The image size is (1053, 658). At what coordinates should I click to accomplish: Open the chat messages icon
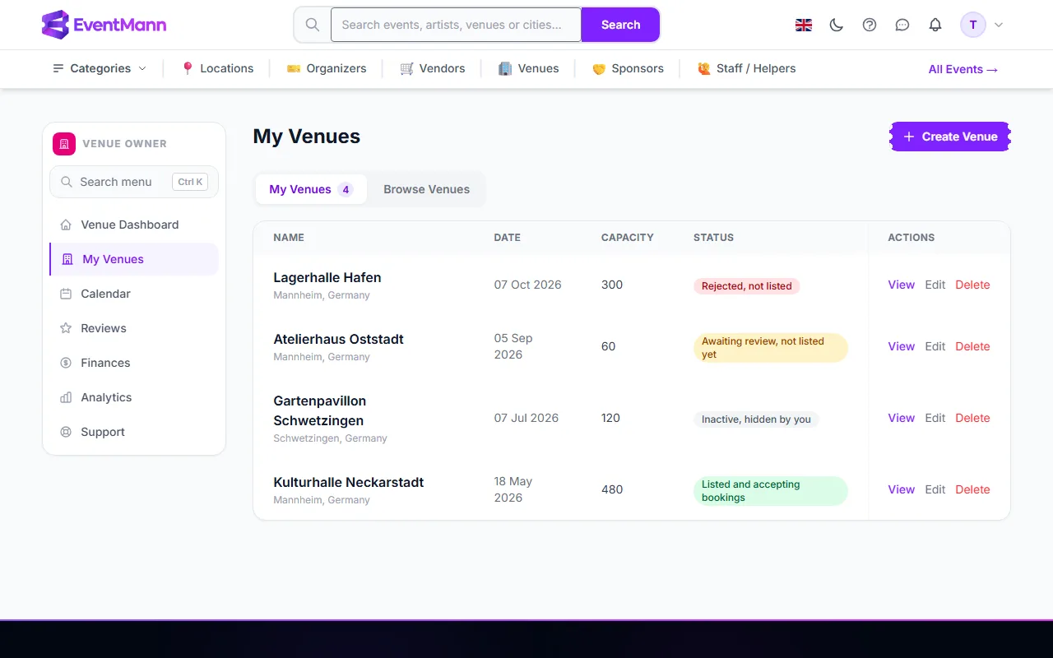click(x=902, y=25)
